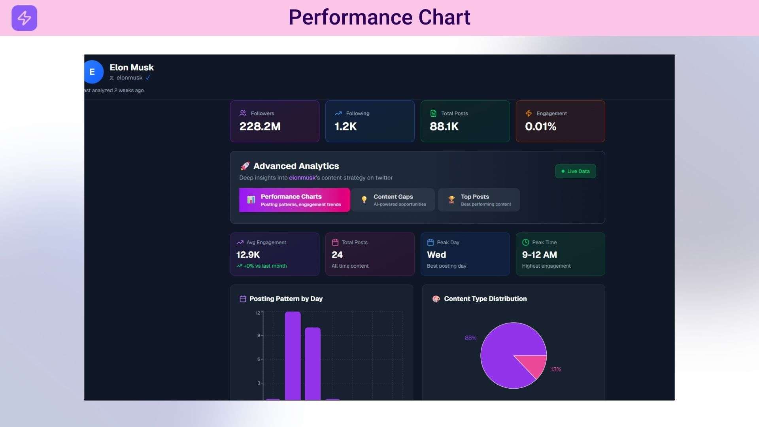
Task: Click the blue E profile avatar
Action: point(93,72)
